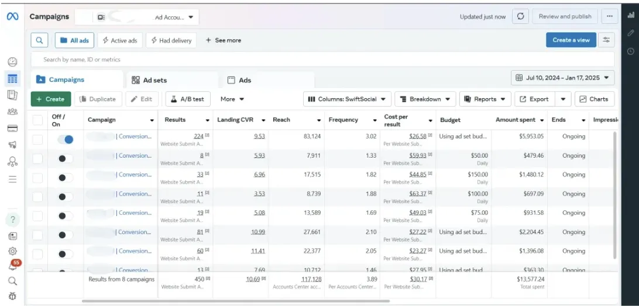Check the select-all campaigns header checkbox
The image size is (639, 306).
click(x=37, y=120)
